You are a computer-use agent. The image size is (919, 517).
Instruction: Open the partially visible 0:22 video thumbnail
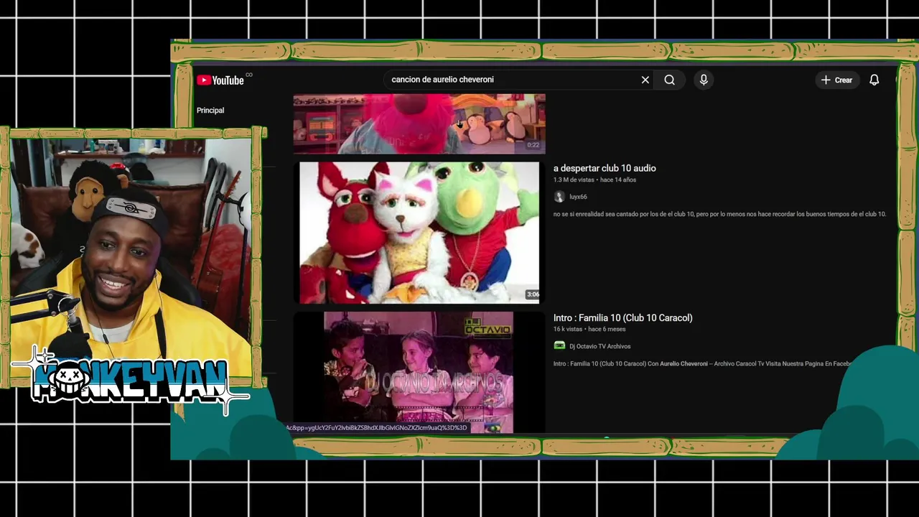pyautogui.click(x=419, y=124)
